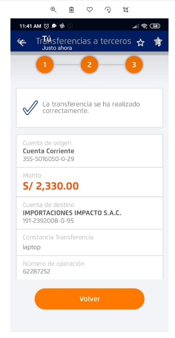
Task: Toggle the outlined star in the header
Action: (140, 43)
